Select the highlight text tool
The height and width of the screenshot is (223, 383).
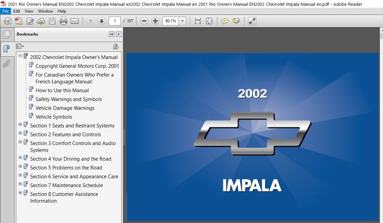click(236, 21)
